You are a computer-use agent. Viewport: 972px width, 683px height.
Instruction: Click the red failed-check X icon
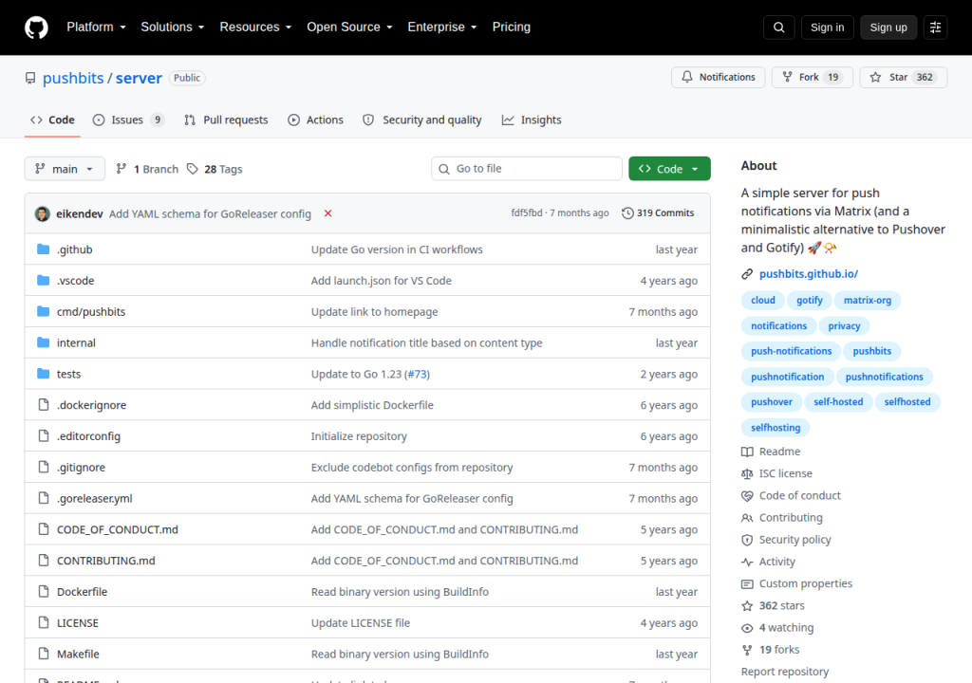tap(327, 213)
